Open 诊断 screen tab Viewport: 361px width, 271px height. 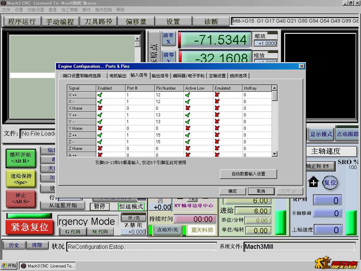coord(211,22)
